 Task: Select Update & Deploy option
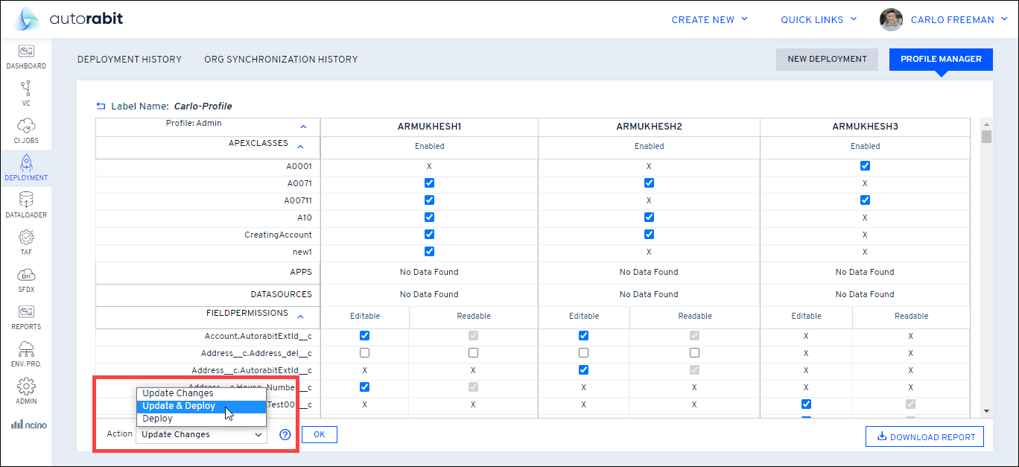(179, 406)
